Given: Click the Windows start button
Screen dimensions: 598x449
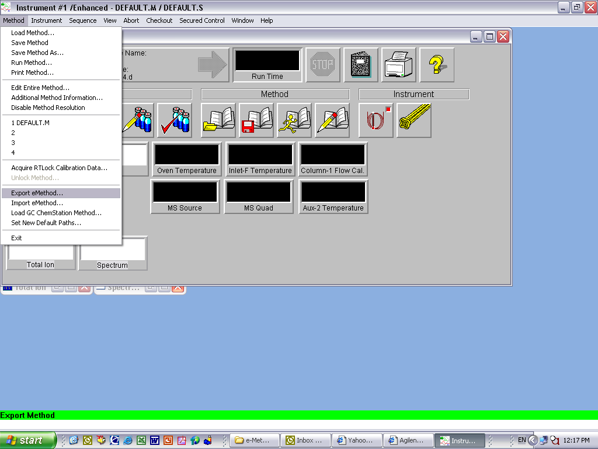Looking at the screenshot, I should pyautogui.click(x=28, y=440).
